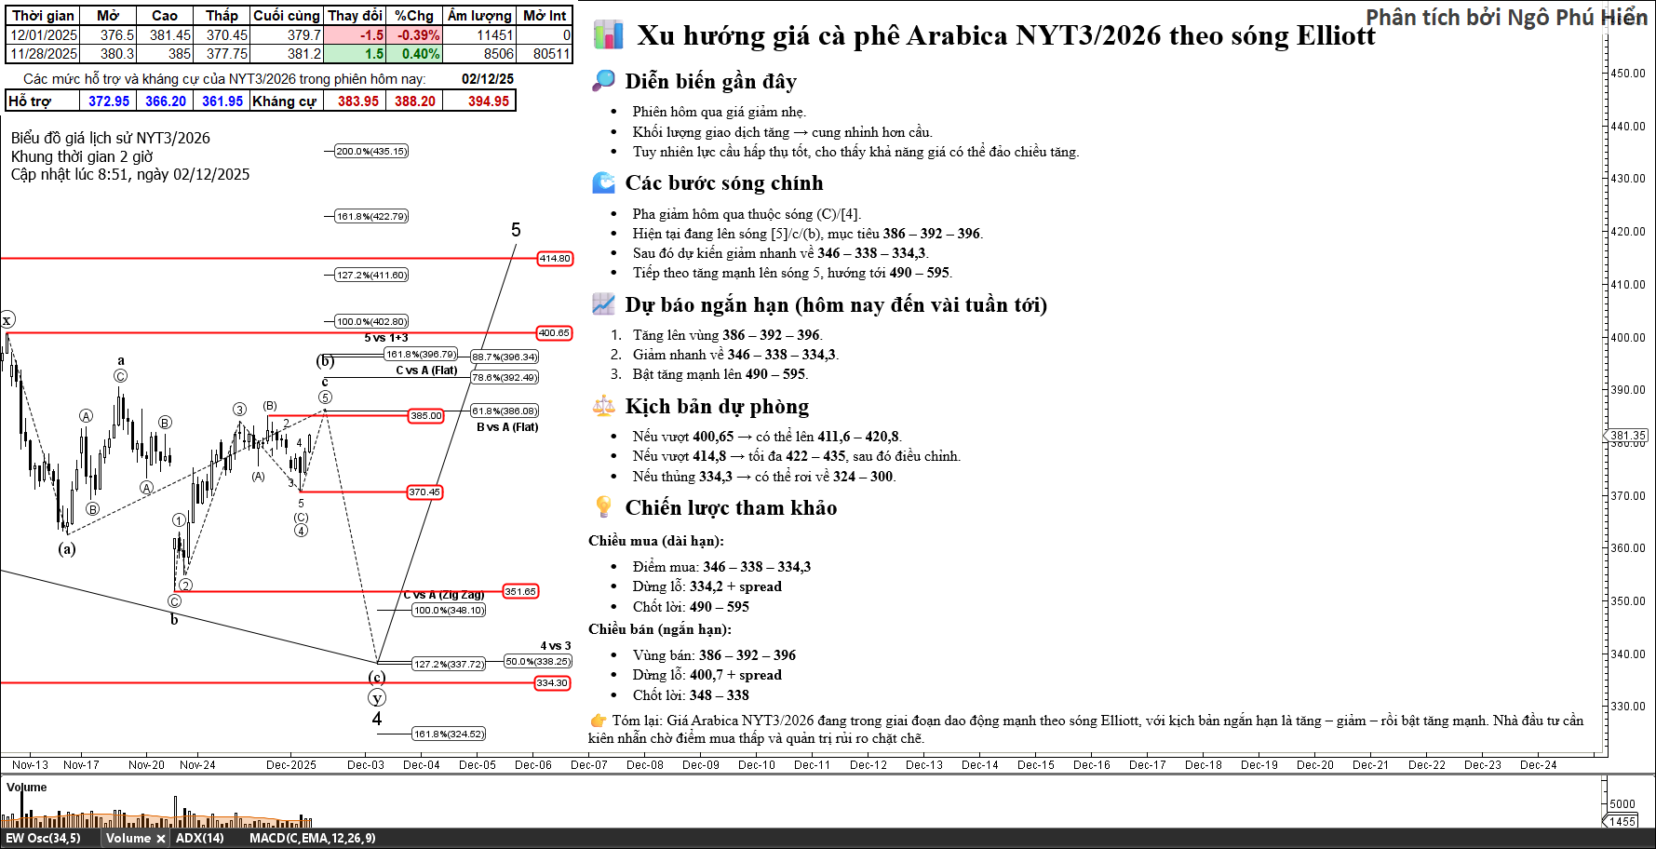Click the 200.0%(435.15) Fibonacci label
The width and height of the screenshot is (1656, 849).
(x=371, y=151)
